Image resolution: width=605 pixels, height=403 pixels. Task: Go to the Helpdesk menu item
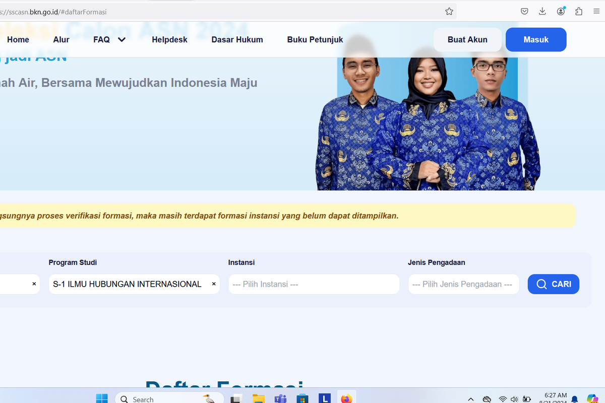point(169,40)
